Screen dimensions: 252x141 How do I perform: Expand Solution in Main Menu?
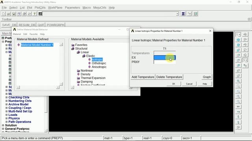click(3, 125)
